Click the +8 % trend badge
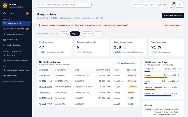 (x=43, y=52)
